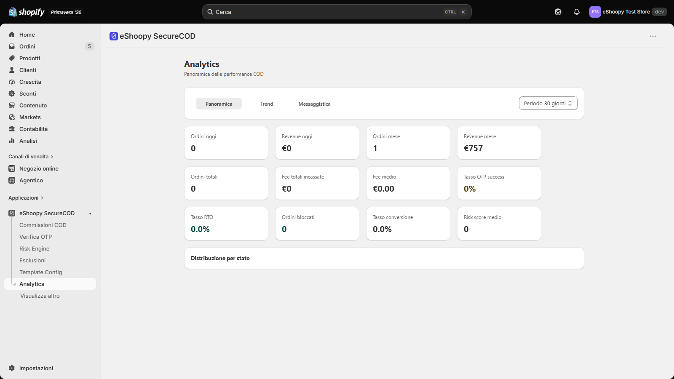
Task: Click Visualizza altro link
Action: (x=40, y=296)
